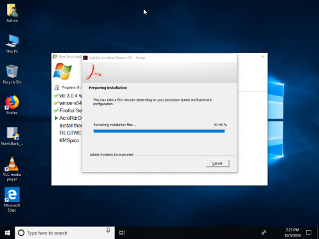This screenshot has width=319, height=239.
Task: Launch the Microsoft Edge desktop shortcut
Action: (x=12, y=199)
